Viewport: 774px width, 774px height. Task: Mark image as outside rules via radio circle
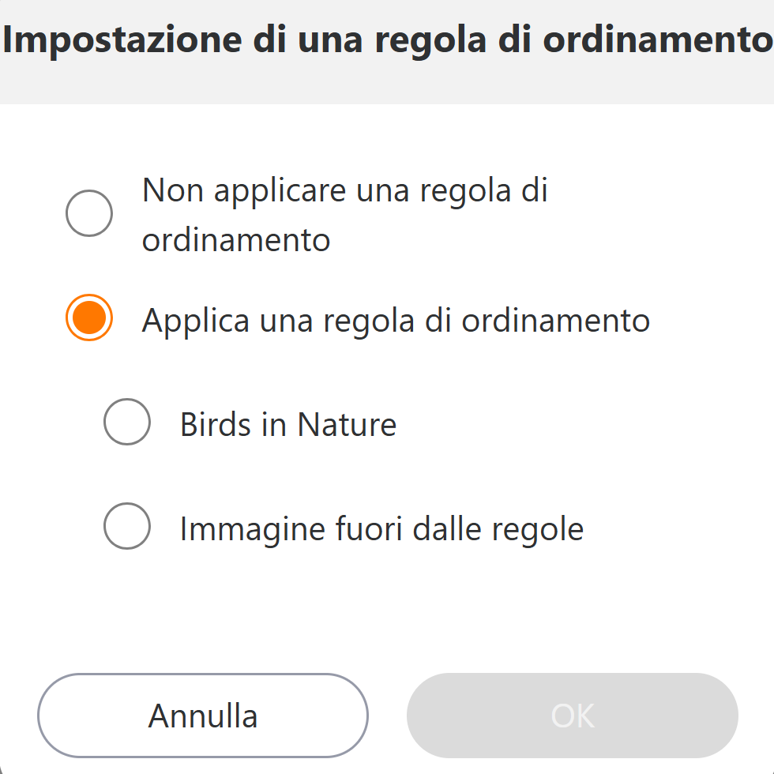pyautogui.click(x=127, y=526)
